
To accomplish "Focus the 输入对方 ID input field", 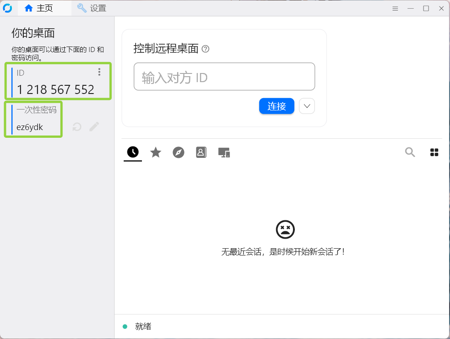I will (224, 77).
